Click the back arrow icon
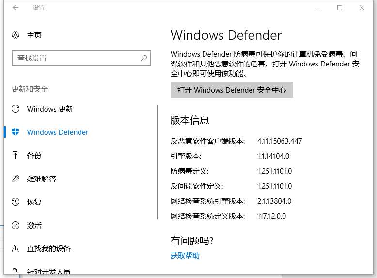The image size is (377, 278). pyautogui.click(x=16, y=8)
